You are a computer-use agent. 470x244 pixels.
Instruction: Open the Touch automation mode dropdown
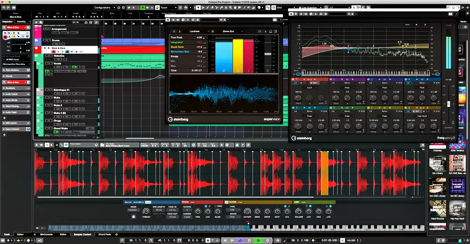pos(169,8)
